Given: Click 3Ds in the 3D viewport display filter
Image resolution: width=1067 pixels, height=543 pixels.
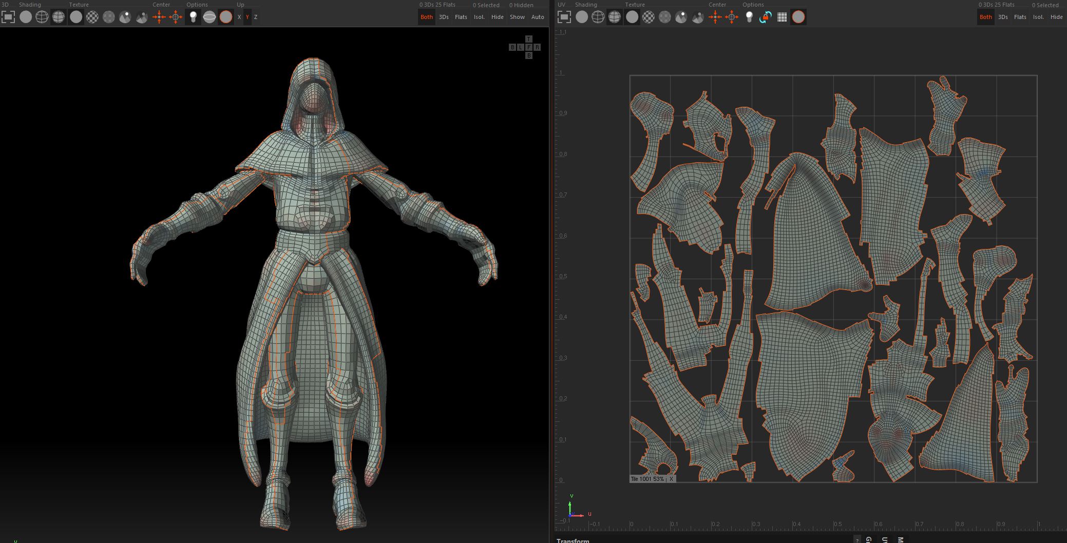Looking at the screenshot, I should tap(444, 17).
